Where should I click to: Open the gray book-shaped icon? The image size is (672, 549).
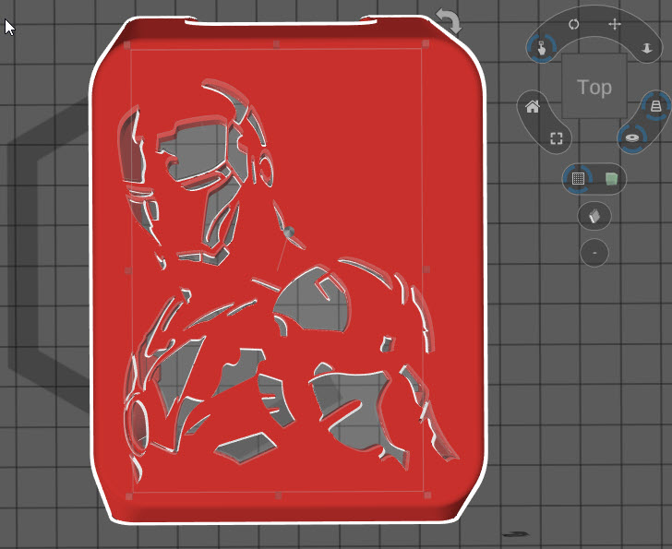[594, 216]
